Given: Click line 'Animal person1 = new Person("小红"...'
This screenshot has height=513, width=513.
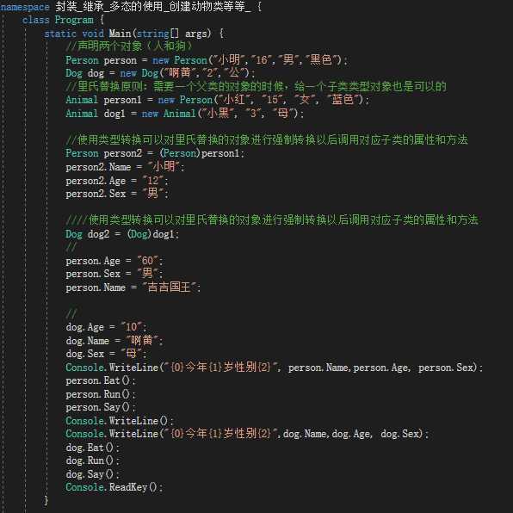Looking at the screenshot, I should click(x=218, y=100).
